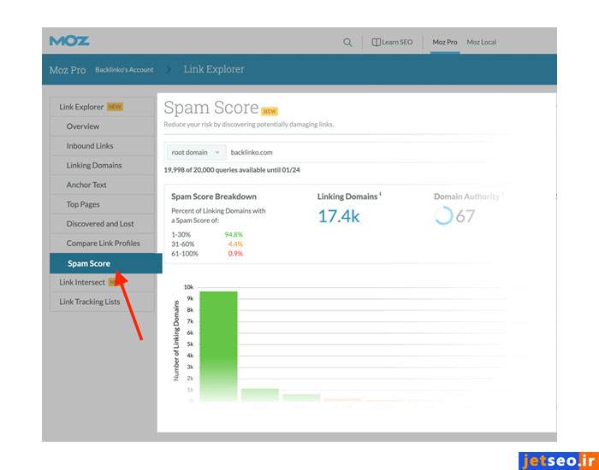
Task: Open the Link Intersect section
Action: [82, 282]
